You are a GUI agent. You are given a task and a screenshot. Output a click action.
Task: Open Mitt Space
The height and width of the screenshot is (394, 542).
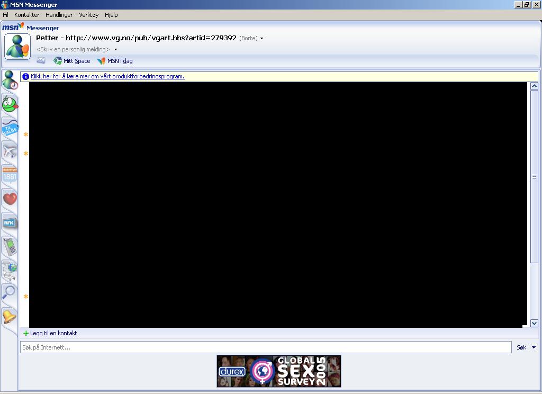[x=72, y=61]
